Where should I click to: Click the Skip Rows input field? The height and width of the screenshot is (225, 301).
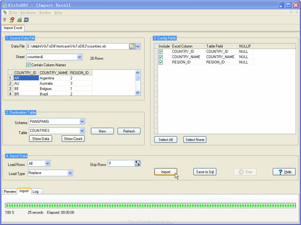pyautogui.click(x=122, y=163)
